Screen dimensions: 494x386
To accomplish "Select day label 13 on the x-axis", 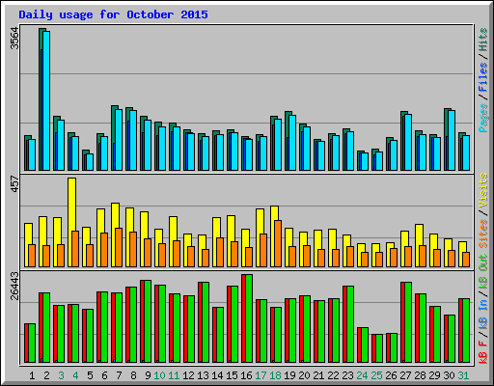I will 203,375.
